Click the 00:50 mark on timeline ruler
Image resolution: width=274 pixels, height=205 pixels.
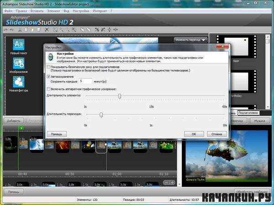[69, 174]
